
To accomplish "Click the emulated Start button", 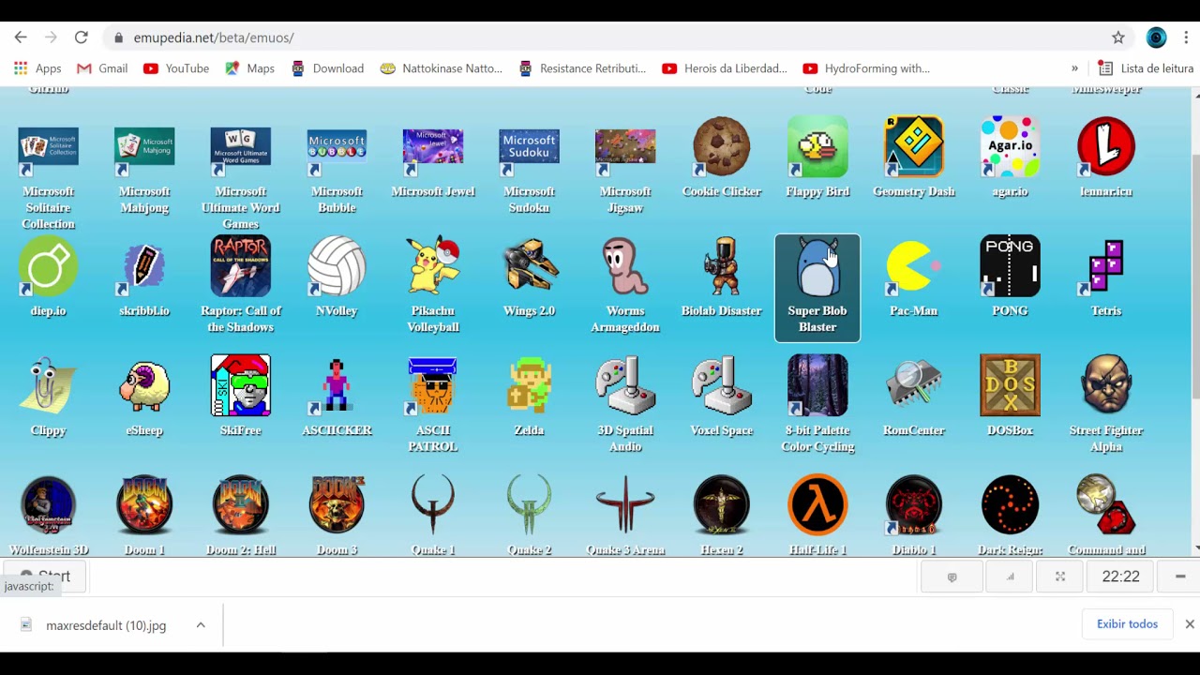I will [x=45, y=577].
